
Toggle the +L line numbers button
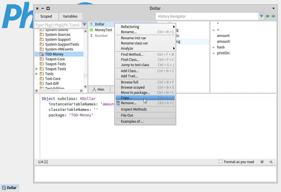271,162
